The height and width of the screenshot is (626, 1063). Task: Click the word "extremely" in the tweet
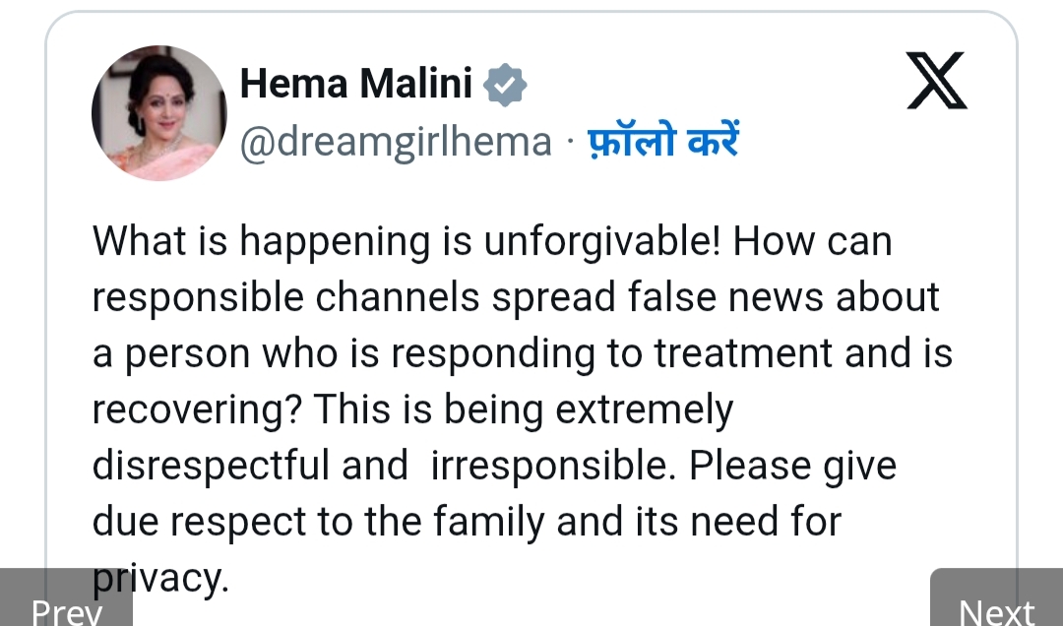(x=644, y=409)
